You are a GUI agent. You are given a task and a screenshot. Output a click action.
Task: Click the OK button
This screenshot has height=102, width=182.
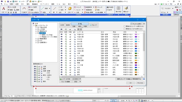[131, 83]
